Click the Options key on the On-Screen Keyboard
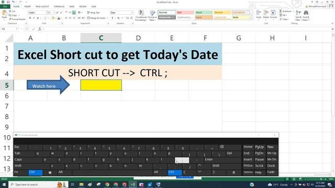The height and width of the screenshot is (188, 335). click(x=248, y=172)
